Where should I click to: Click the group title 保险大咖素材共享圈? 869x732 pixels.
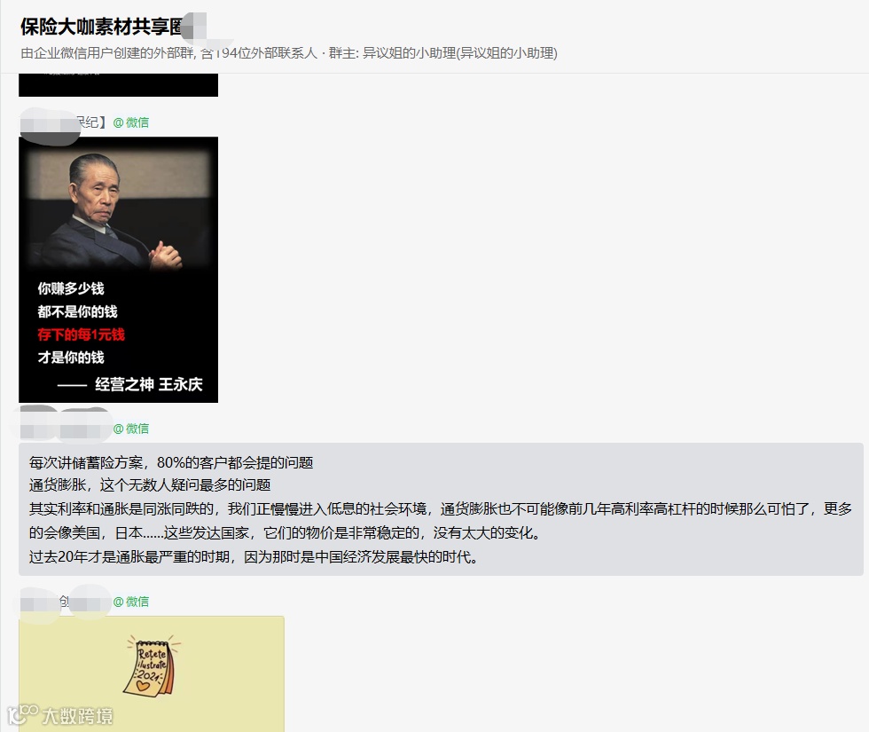[x=103, y=27]
